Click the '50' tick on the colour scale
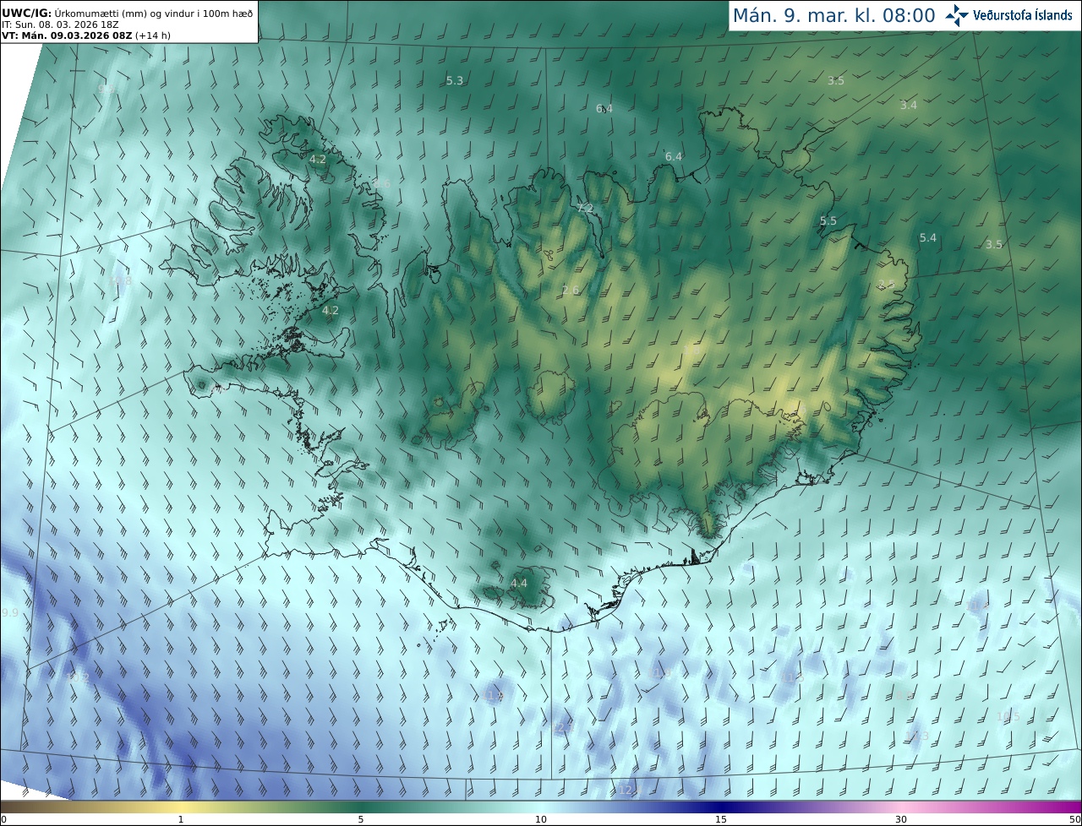The width and height of the screenshot is (1082, 826). (x=1074, y=819)
